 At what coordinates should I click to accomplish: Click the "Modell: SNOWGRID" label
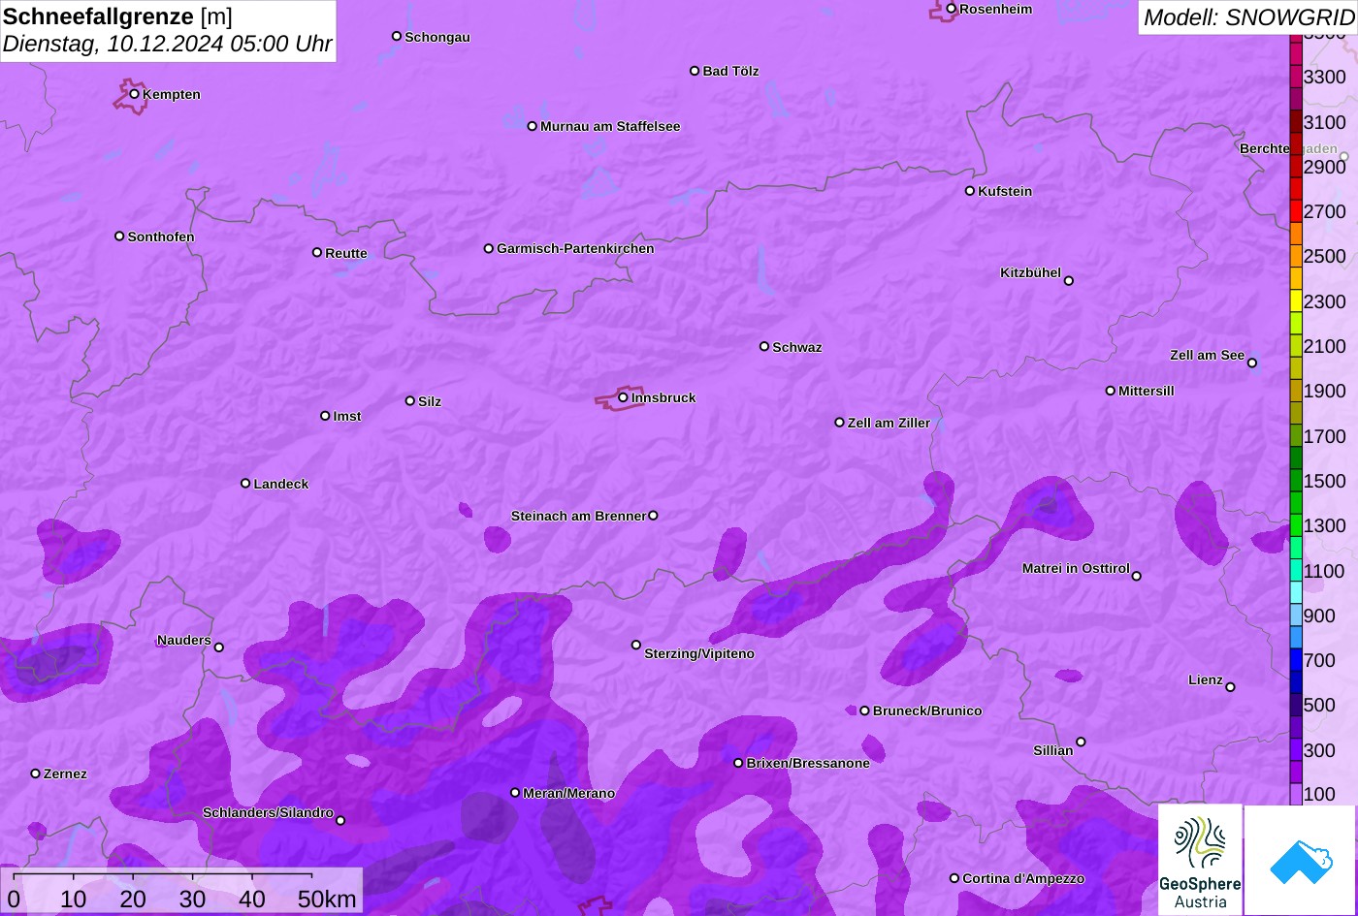click(1248, 17)
